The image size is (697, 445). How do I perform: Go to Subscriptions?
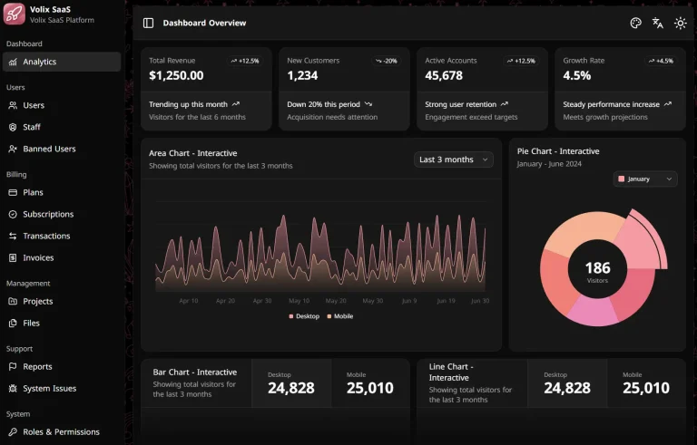click(x=62, y=215)
